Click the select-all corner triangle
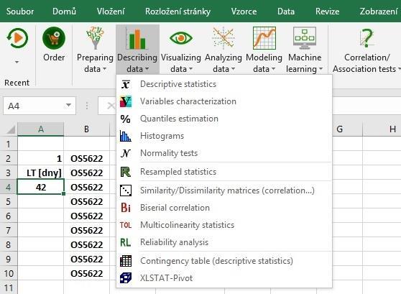Image resolution: width=401 pixels, height=294 pixels. pyautogui.click(x=11, y=129)
